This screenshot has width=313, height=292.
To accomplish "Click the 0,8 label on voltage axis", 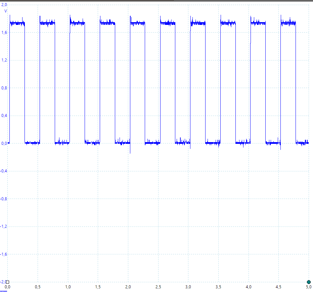I will coord(4,88).
